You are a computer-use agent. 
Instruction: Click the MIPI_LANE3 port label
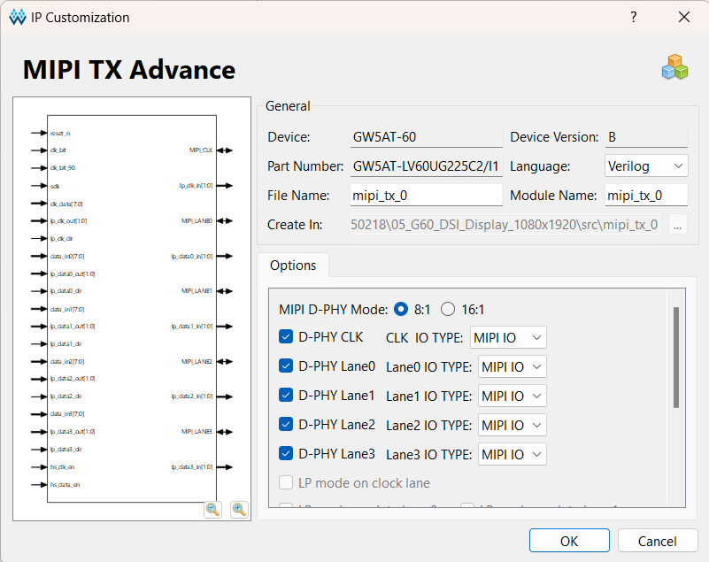tap(197, 432)
